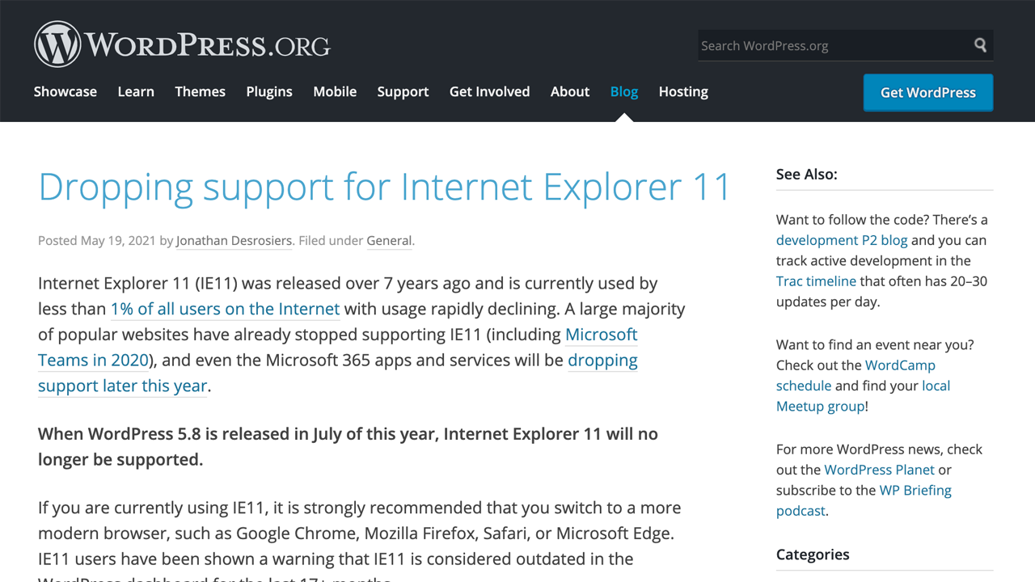Focus the Search WordPress.org field

[833, 46]
